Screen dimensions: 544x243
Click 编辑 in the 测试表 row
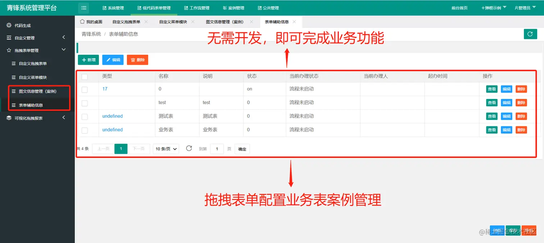(507, 116)
